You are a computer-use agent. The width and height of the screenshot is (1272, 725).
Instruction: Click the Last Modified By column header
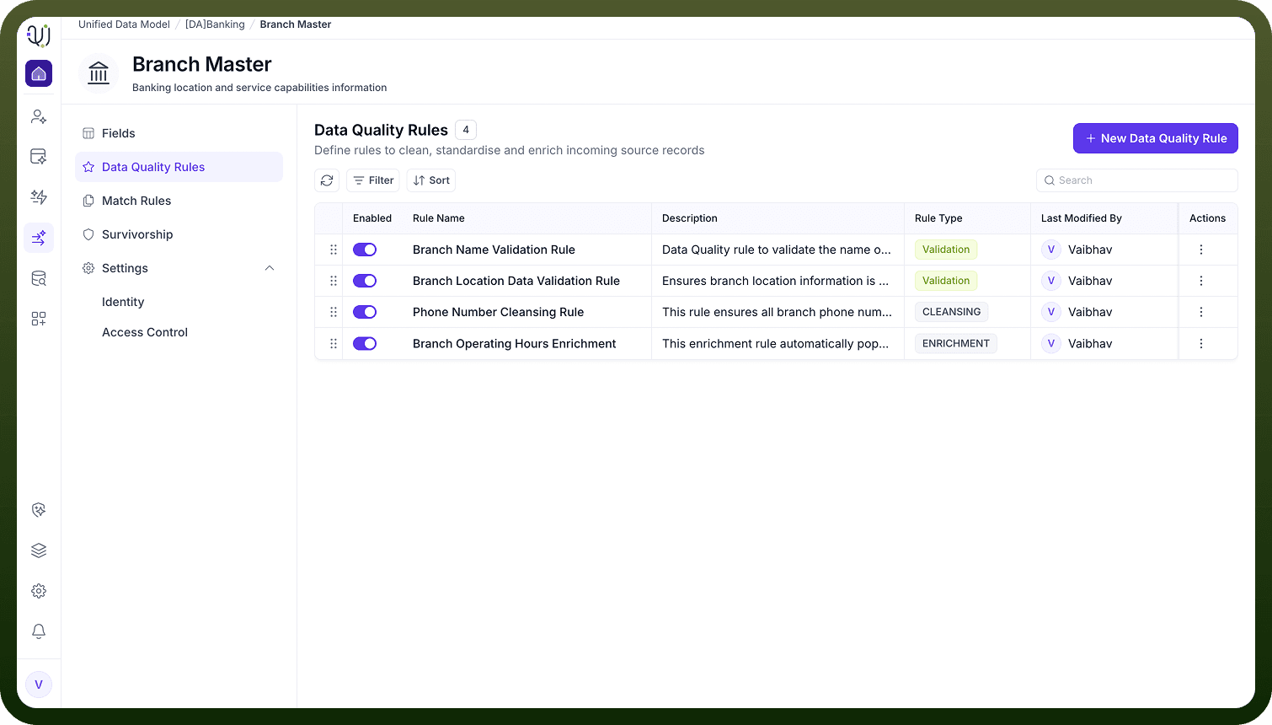pyautogui.click(x=1082, y=218)
